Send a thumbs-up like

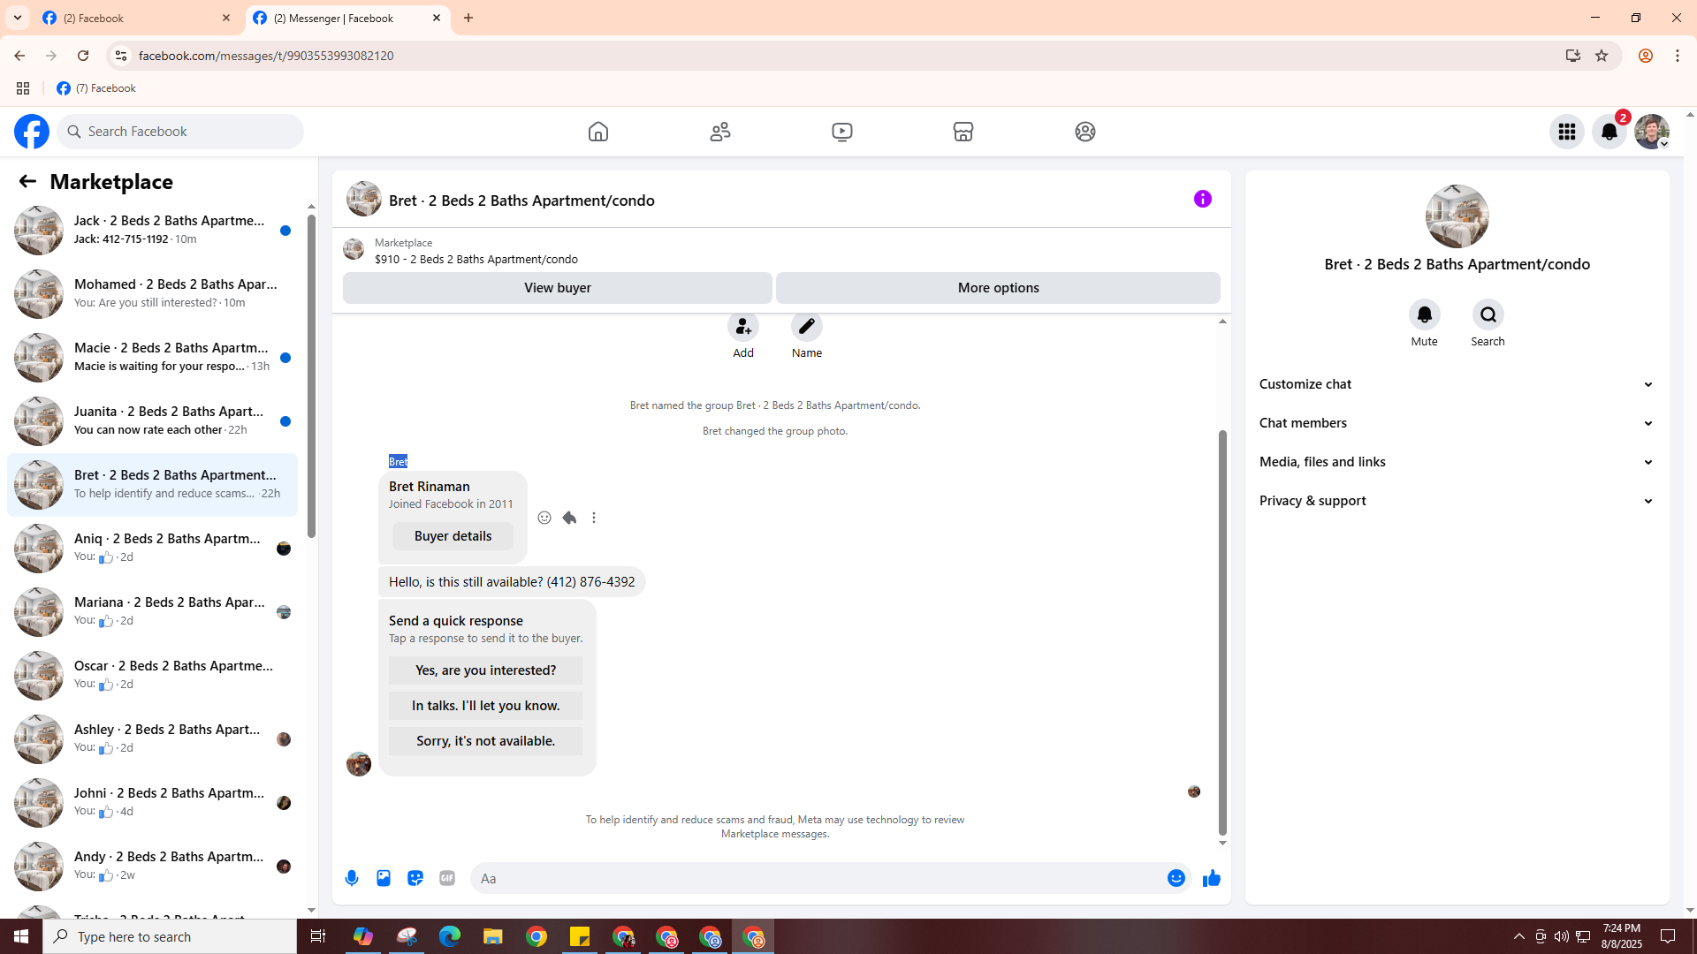1211,878
